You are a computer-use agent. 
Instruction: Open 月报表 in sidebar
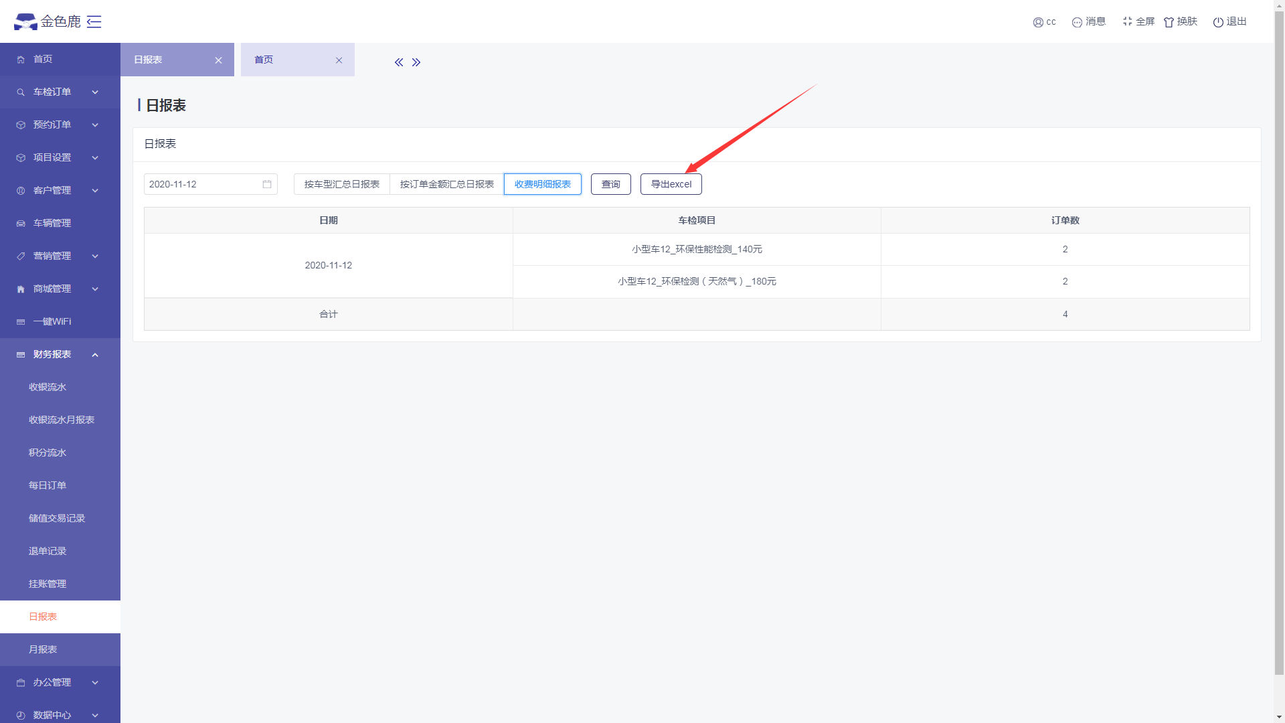pos(60,649)
